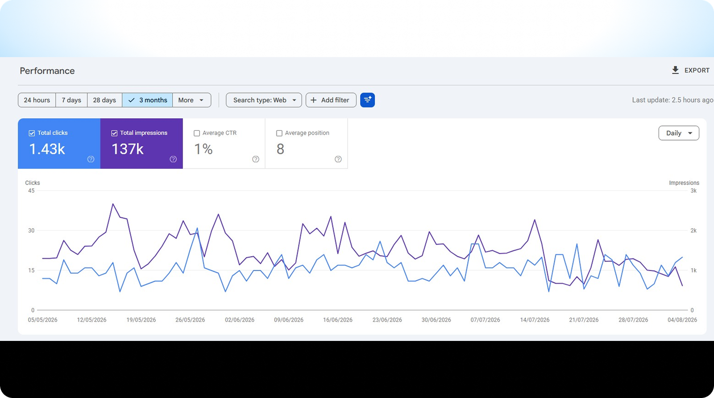Open help icon on Average position card
Screen dimensions: 714x398
click(x=338, y=159)
